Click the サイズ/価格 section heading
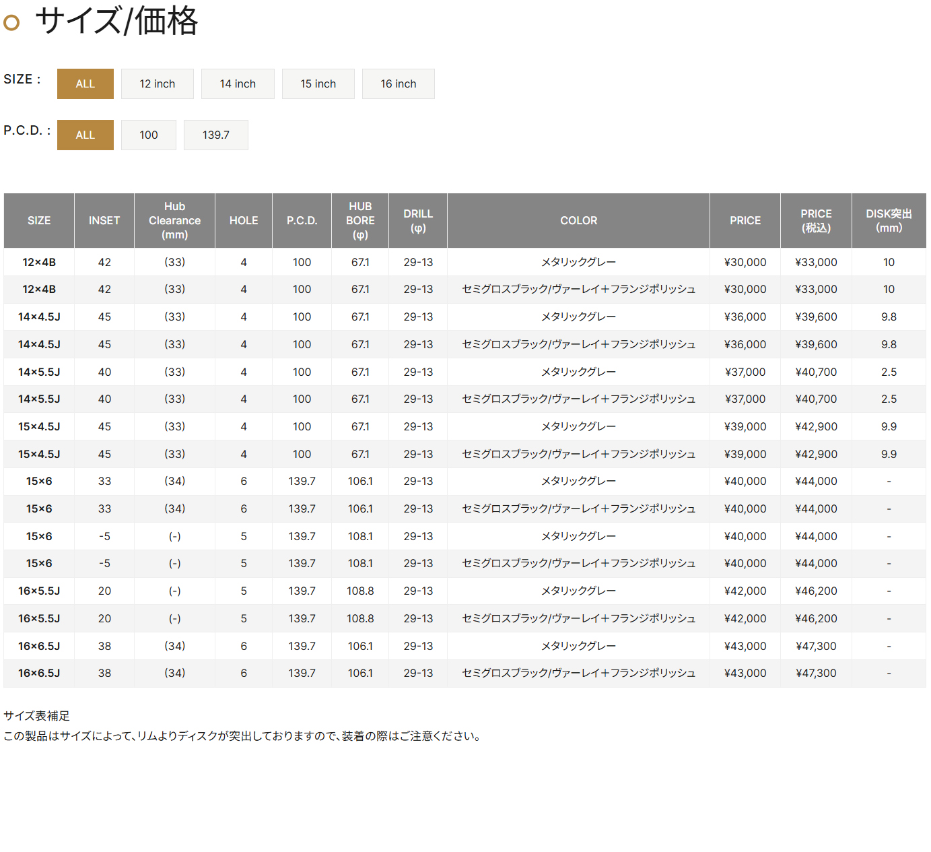931x852 pixels. coord(116,22)
